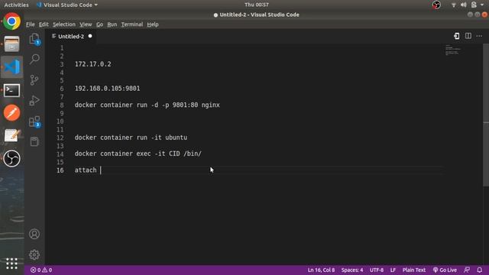Image resolution: width=489 pixels, height=275 pixels.
Task: Open the Source Control view
Action: tap(34, 79)
